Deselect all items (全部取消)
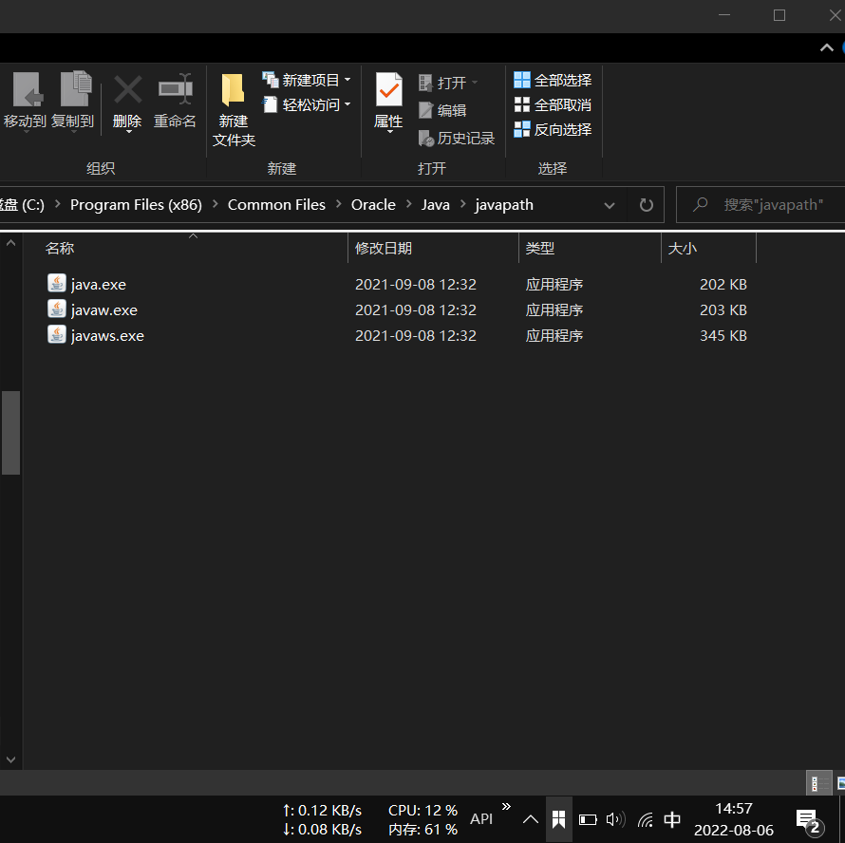845x843 pixels. coord(553,104)
